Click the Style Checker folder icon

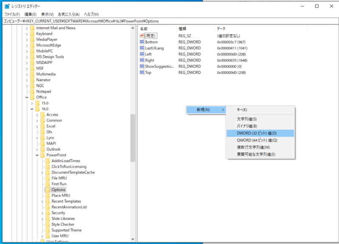click(x=48, y=225)
